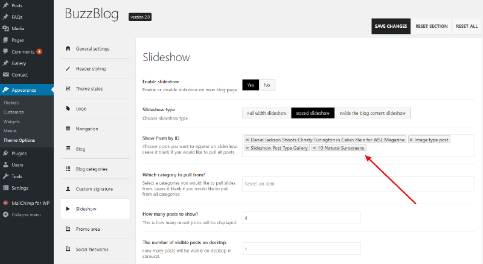The width and height of the screenshot is (483, 264).
Task: Click the Gallery camera icon in sidebar
Action: coord(5,63)
